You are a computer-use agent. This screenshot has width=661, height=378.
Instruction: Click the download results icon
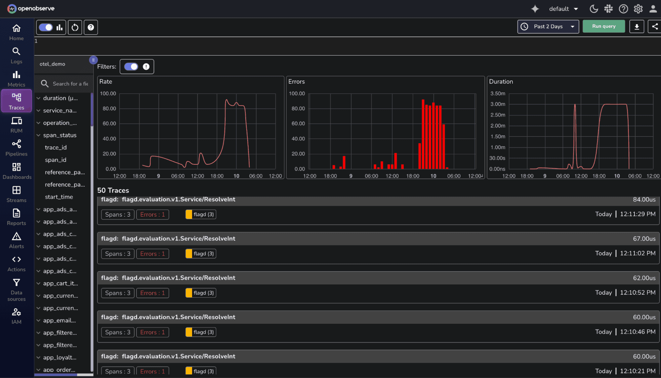pyautogui.click(x=637, y=26)
